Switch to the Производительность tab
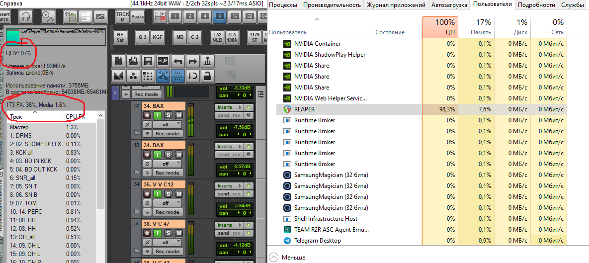Image resolution: width=589 pixels, height=263 pixels. click(332, 5)
